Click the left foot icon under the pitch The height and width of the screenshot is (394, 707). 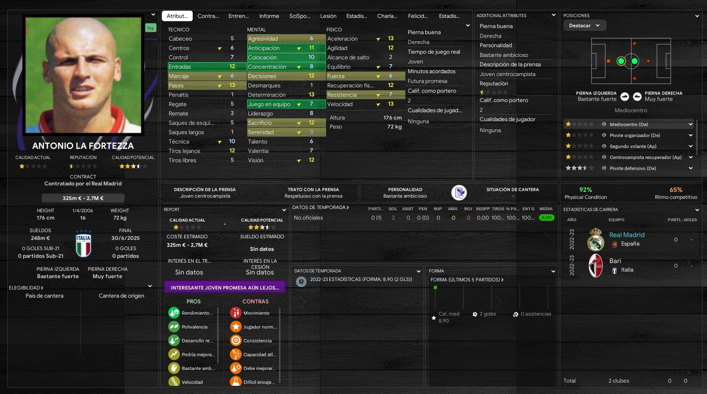(625, 96)
